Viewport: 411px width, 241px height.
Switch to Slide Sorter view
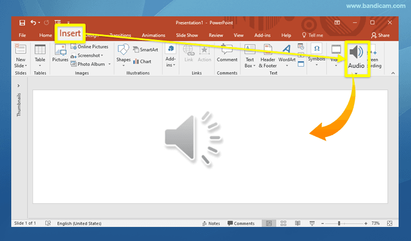(x=283, y=223)
